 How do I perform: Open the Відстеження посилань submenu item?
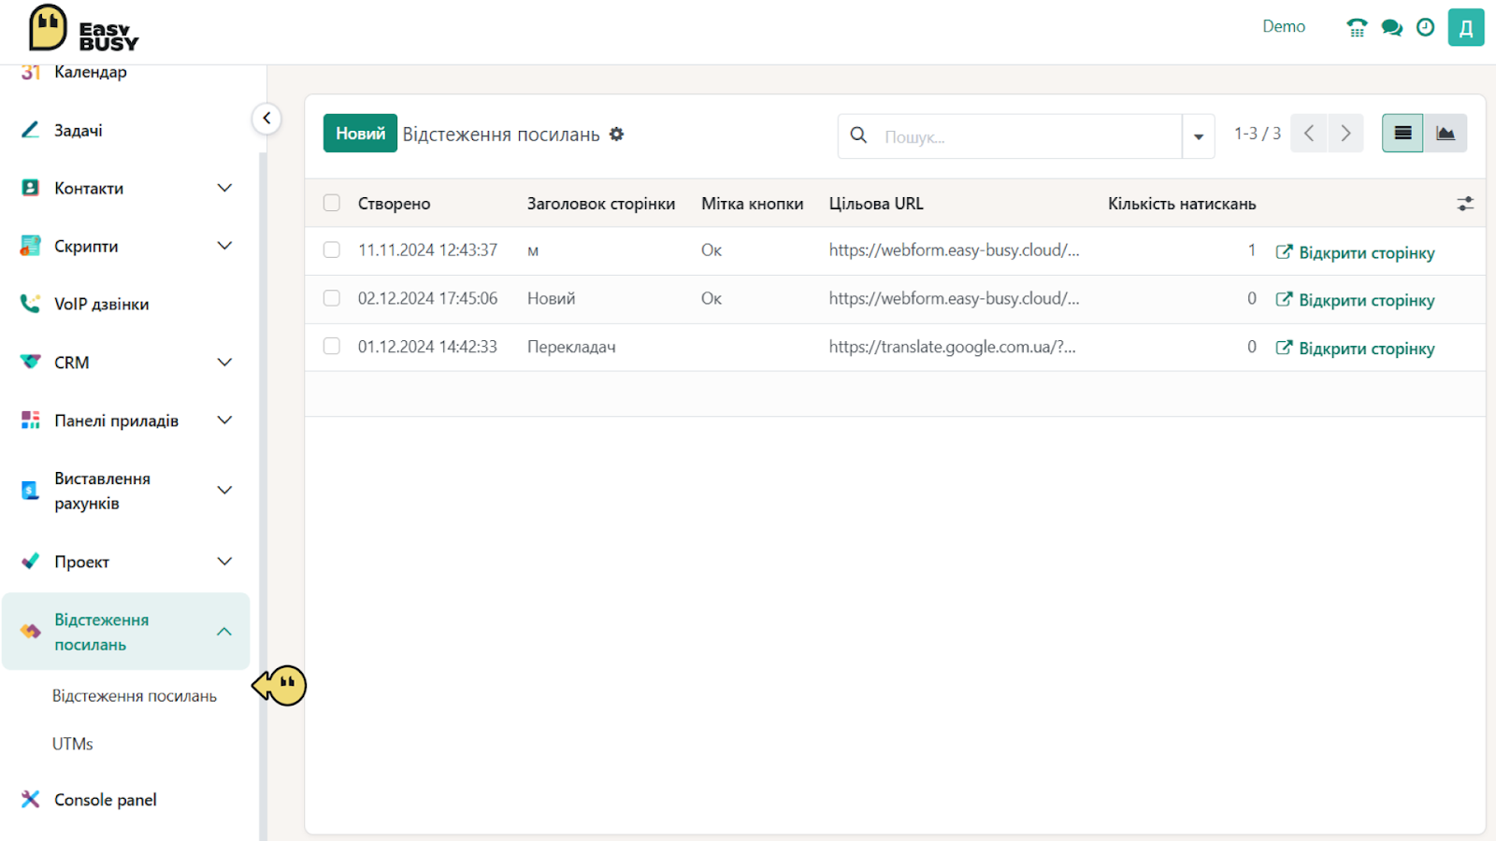135,696
